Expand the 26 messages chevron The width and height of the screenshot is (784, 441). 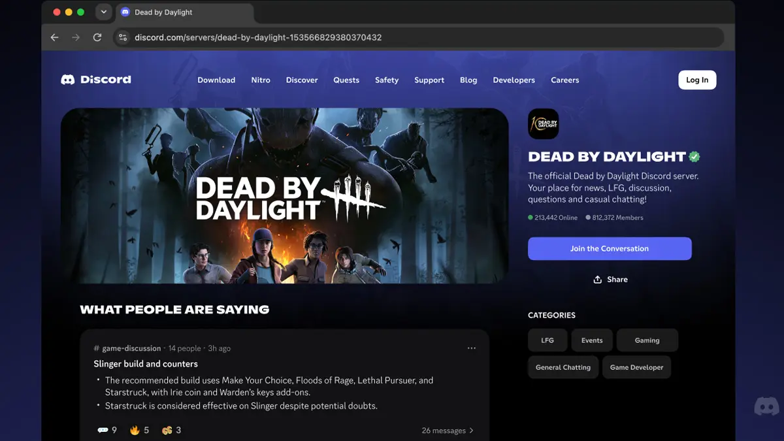[x=472, y=431]
